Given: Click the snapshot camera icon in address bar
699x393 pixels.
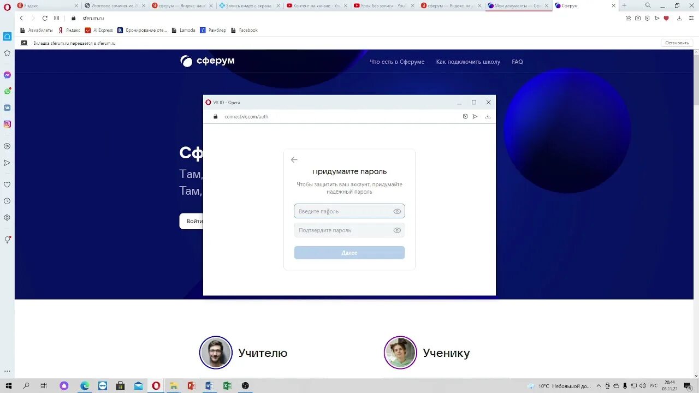Looking at the screenshot, I should (x=637, y=18).
